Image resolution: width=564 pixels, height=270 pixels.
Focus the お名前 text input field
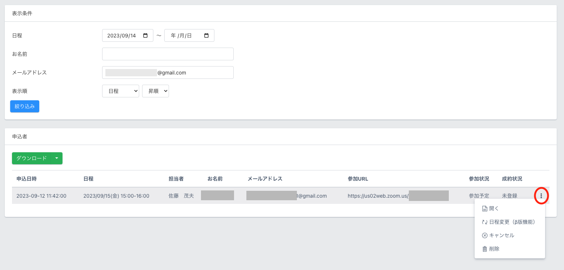click(168, 54)
